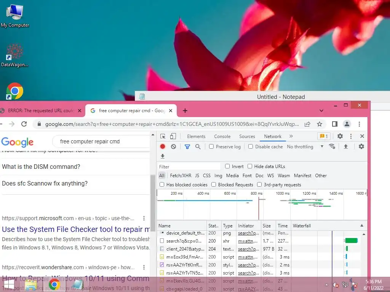
Task: Open the Chrome tab search chevron
Action: point(321,111)
